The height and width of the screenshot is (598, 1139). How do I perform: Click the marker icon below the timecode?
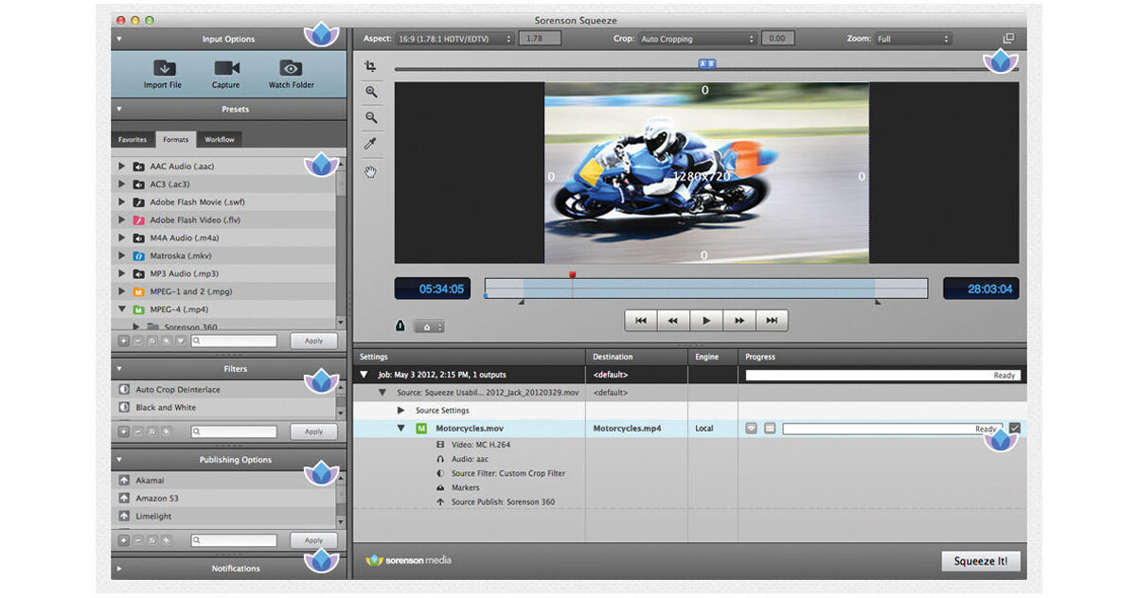click(x=400, y=325)
